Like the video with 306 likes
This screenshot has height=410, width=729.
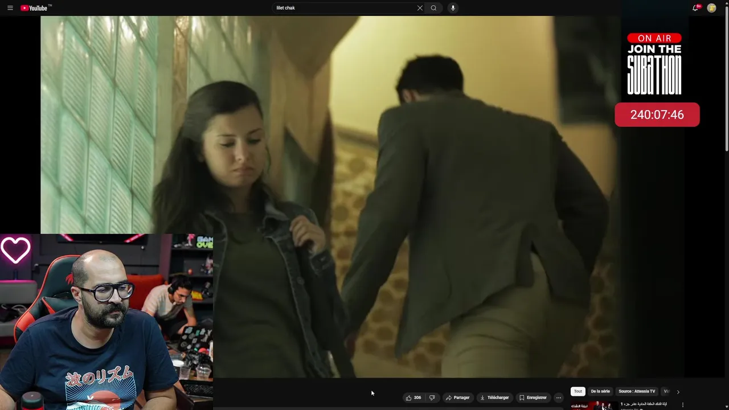click(x=413, y=397)
